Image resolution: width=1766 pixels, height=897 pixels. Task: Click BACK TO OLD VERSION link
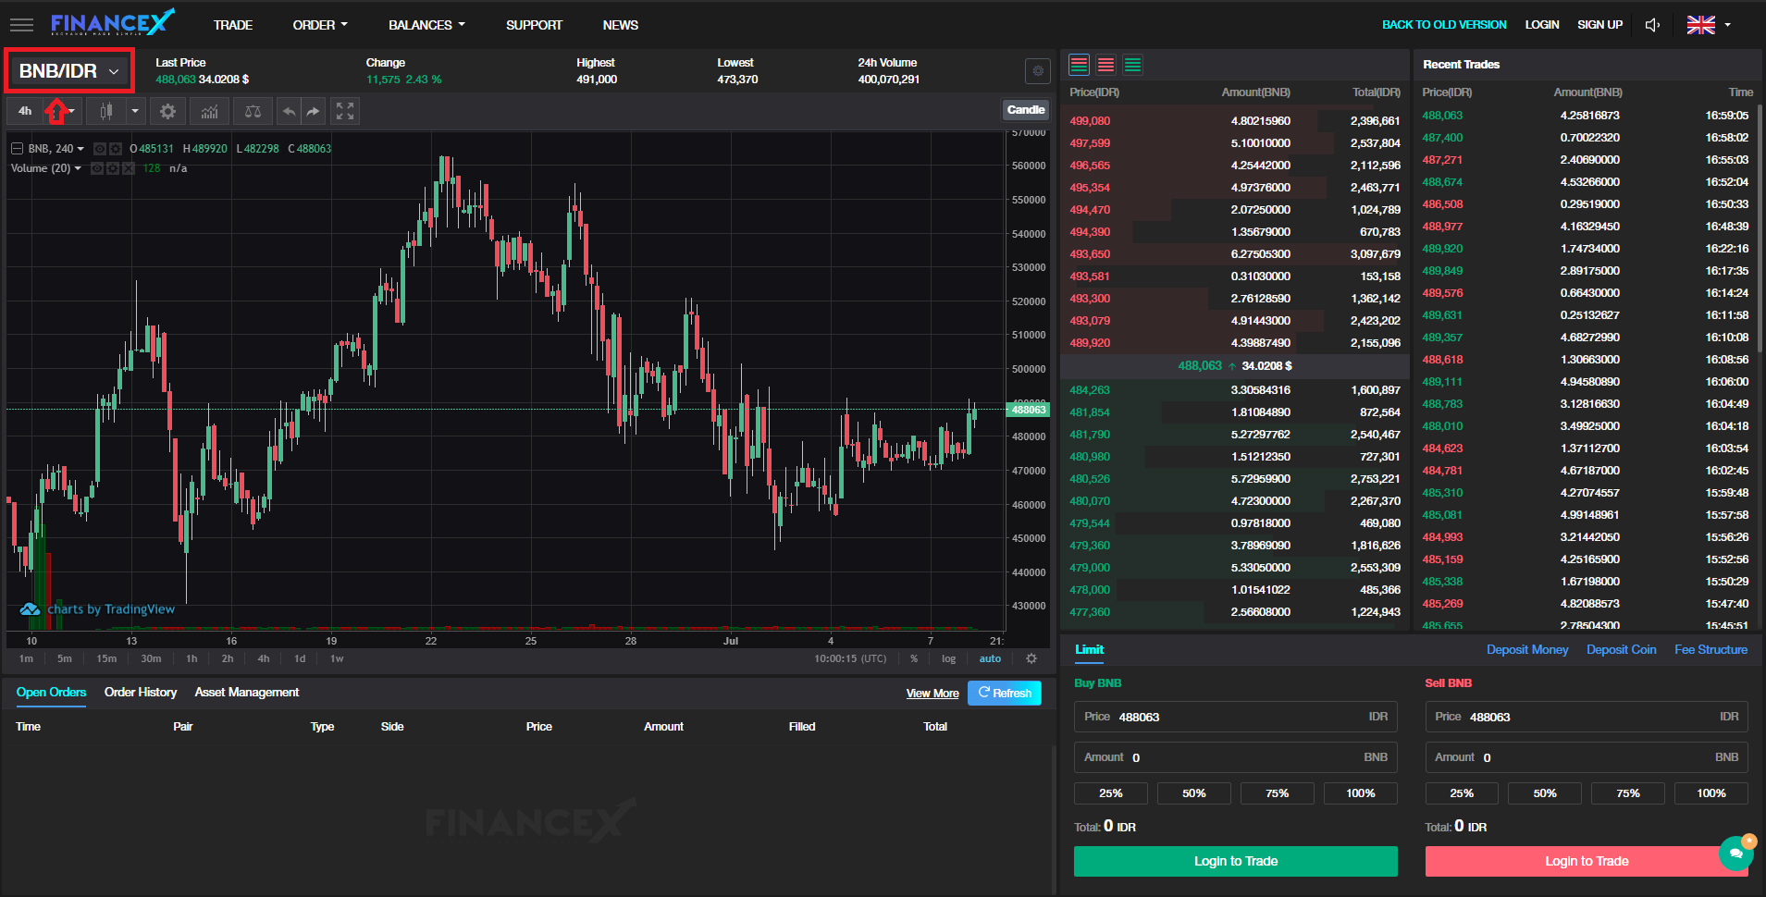pyautogui.click(x=1444, y=25)
